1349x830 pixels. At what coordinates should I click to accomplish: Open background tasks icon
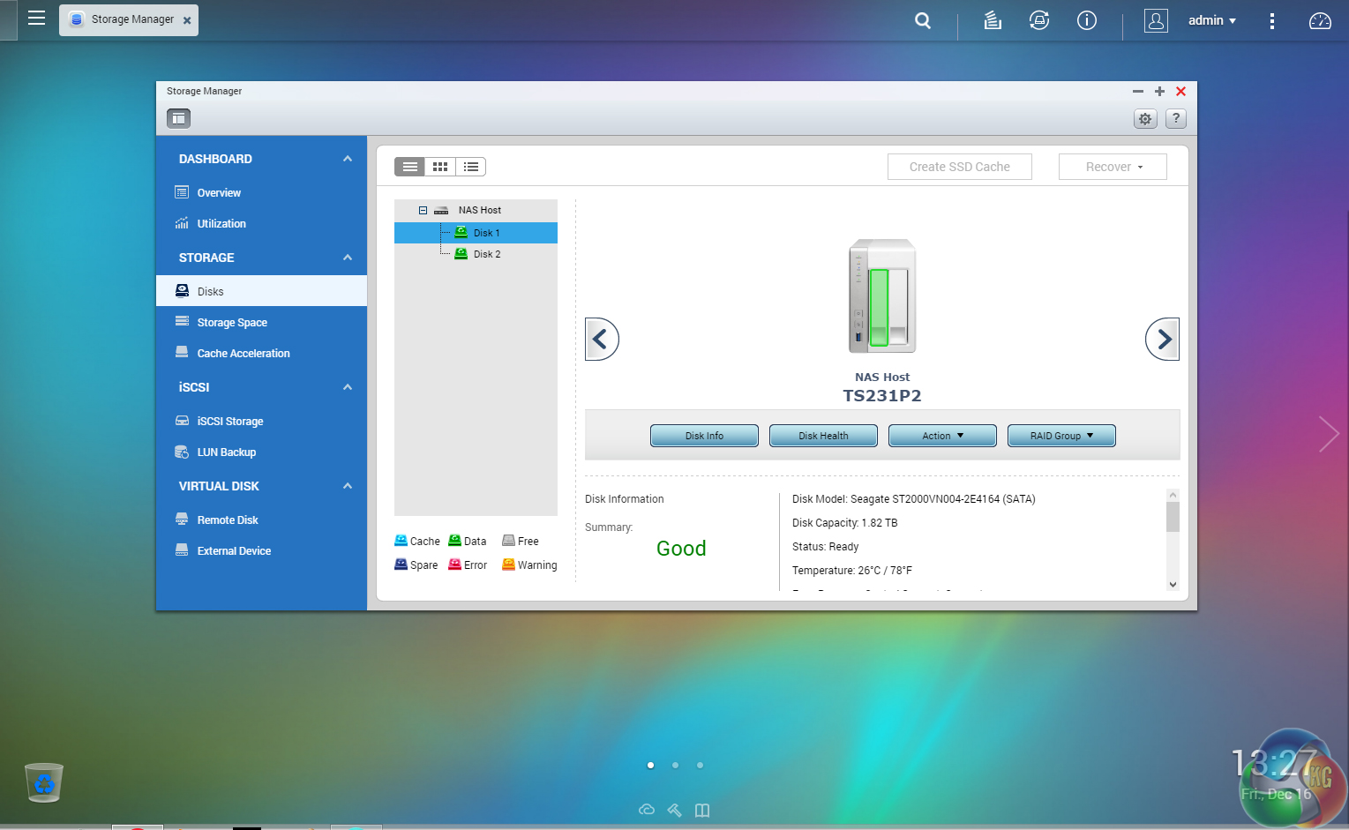coord(993,20)
